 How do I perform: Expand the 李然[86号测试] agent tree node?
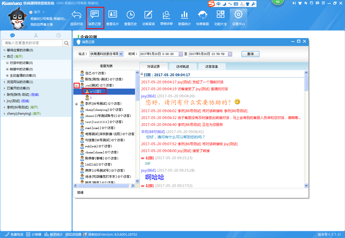(77, 104)
